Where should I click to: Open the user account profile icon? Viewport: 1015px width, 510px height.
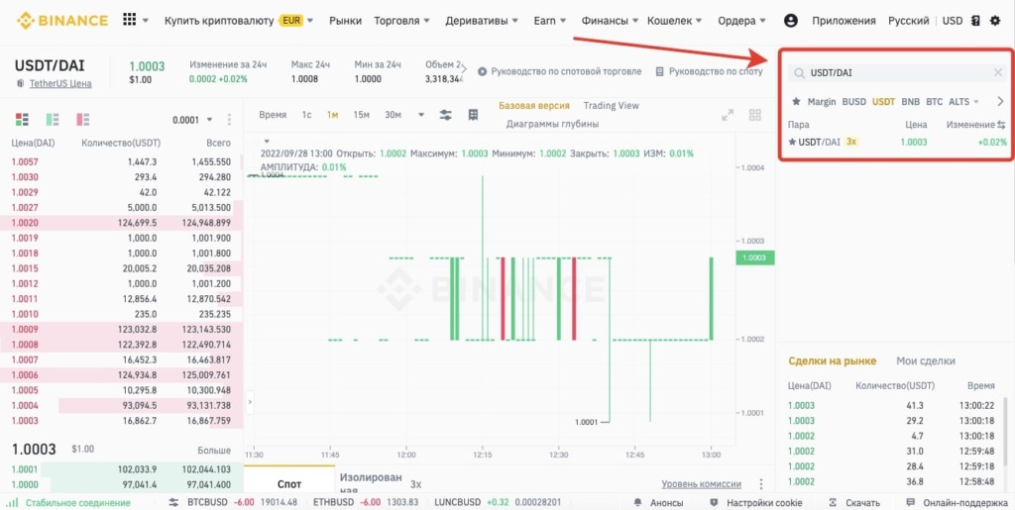pyautogui.click(x=790, y=21)
